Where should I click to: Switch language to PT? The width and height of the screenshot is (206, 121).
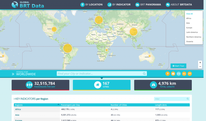click(x=190, y=74)
